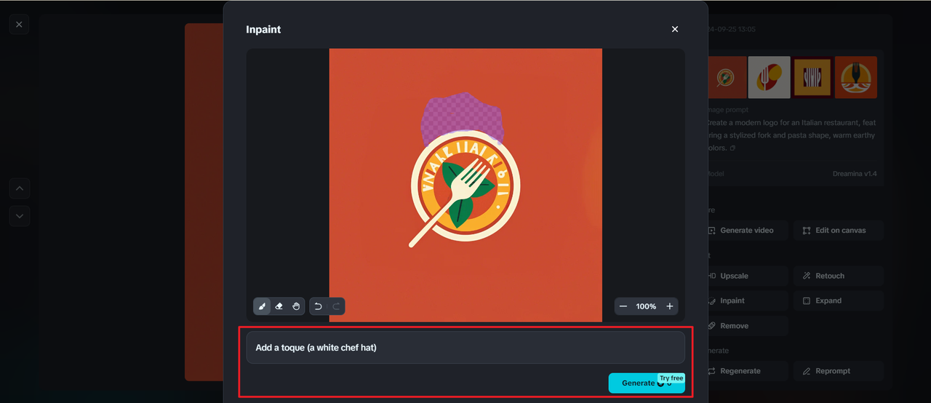This screenshot has width=931, height=403.
Task: Click the 100% zoom level value
Action: pyautogui.click(x=646, y=306)
